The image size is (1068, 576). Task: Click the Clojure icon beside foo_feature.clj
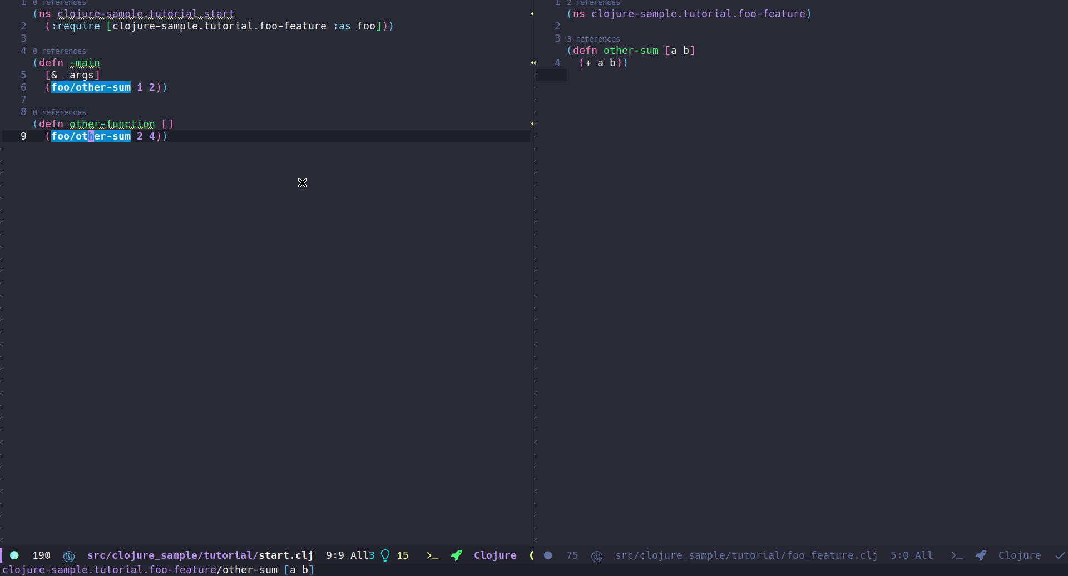(597, 555)
